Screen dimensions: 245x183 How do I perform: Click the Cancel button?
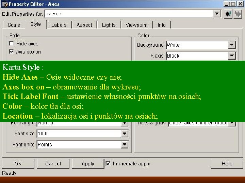tap(53, 164)
